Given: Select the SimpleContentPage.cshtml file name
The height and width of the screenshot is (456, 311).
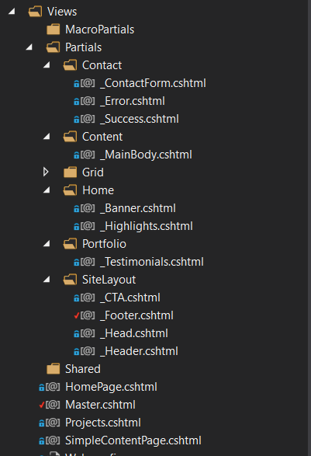Looking at the screenshot, I should pos(133,440).
